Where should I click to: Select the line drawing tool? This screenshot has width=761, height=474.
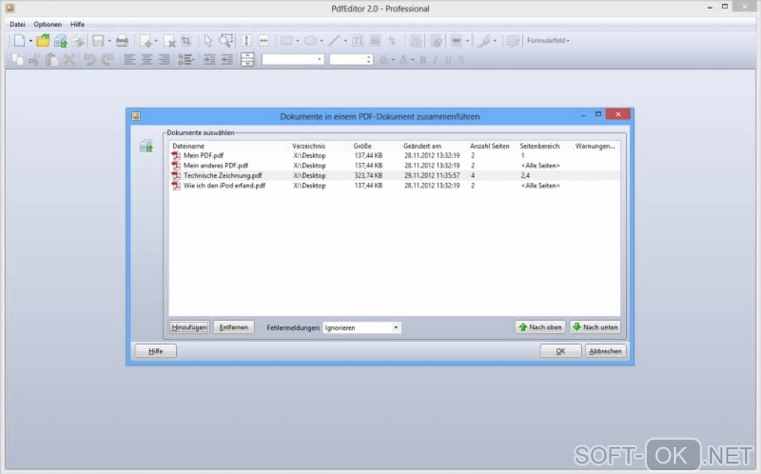click(334, 41)
